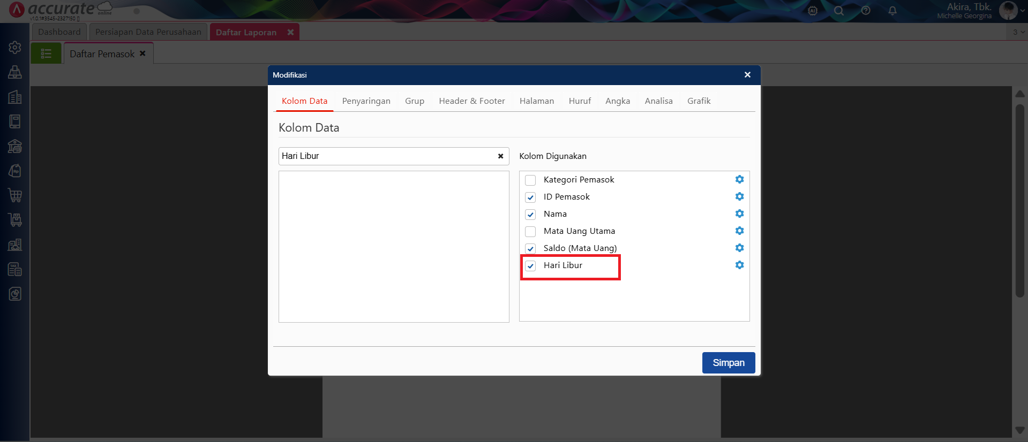
Task: Uncheck the Hari Libur column checkbox
Action: pyautogui.click(x=530, y=266)
